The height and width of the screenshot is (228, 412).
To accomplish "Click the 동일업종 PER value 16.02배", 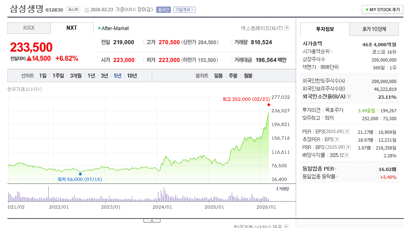I will pos(387,169).
